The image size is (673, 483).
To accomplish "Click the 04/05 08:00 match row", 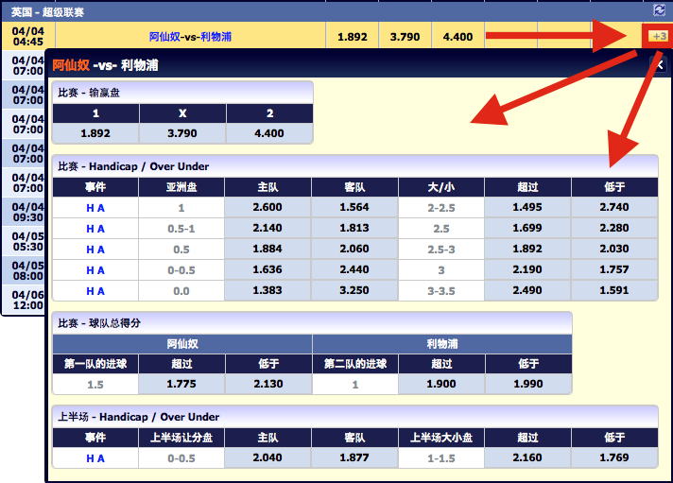I will 24,270.
